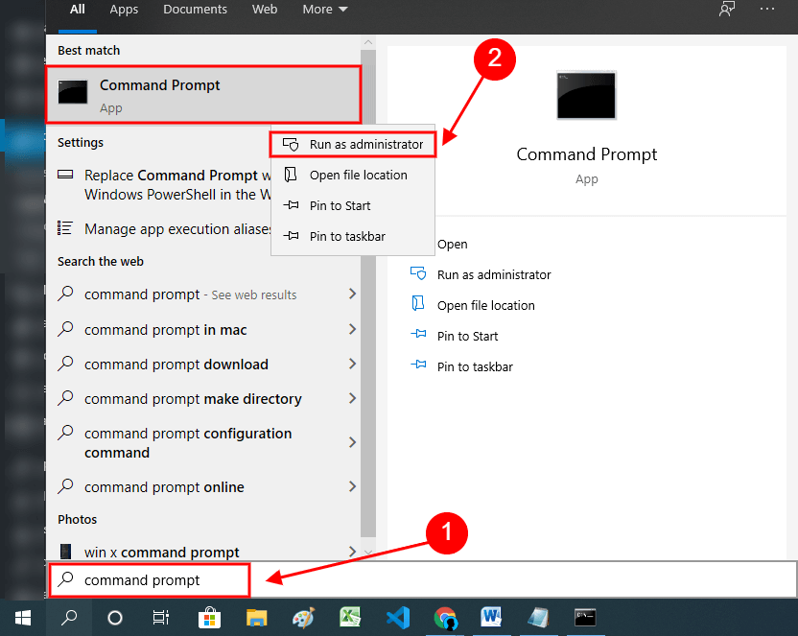Screen dimensions: 798x636
Task: Expand 'win x command prompt' photo chevron
Action: click(x=352, y=552)
